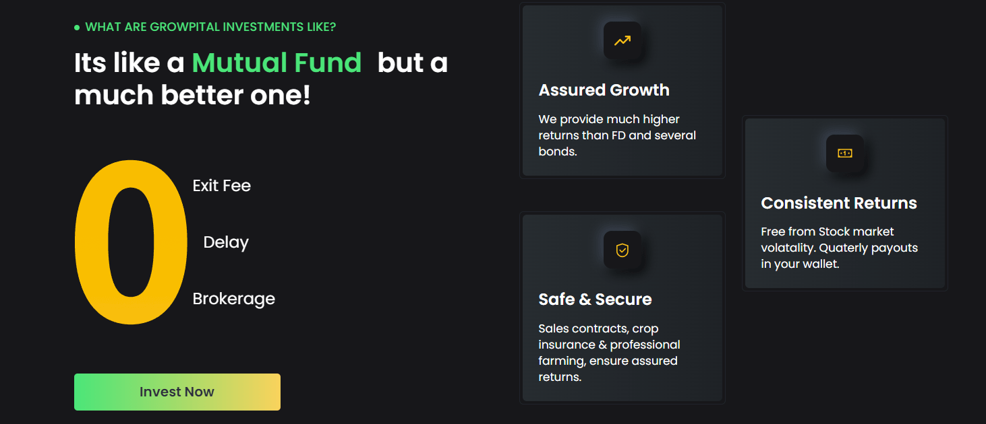Select the Assured Growth card title
Viewport: 986px width, 424px height.
point(604,90)
